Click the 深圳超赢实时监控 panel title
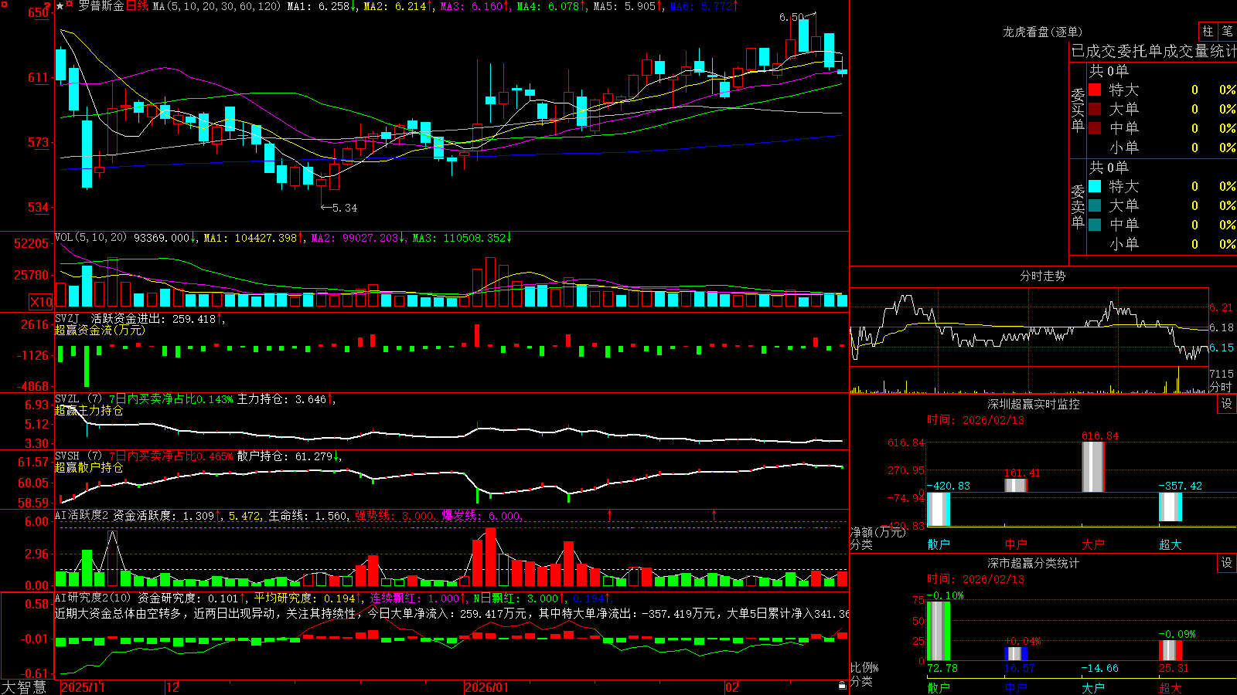 click(1033, 404)
